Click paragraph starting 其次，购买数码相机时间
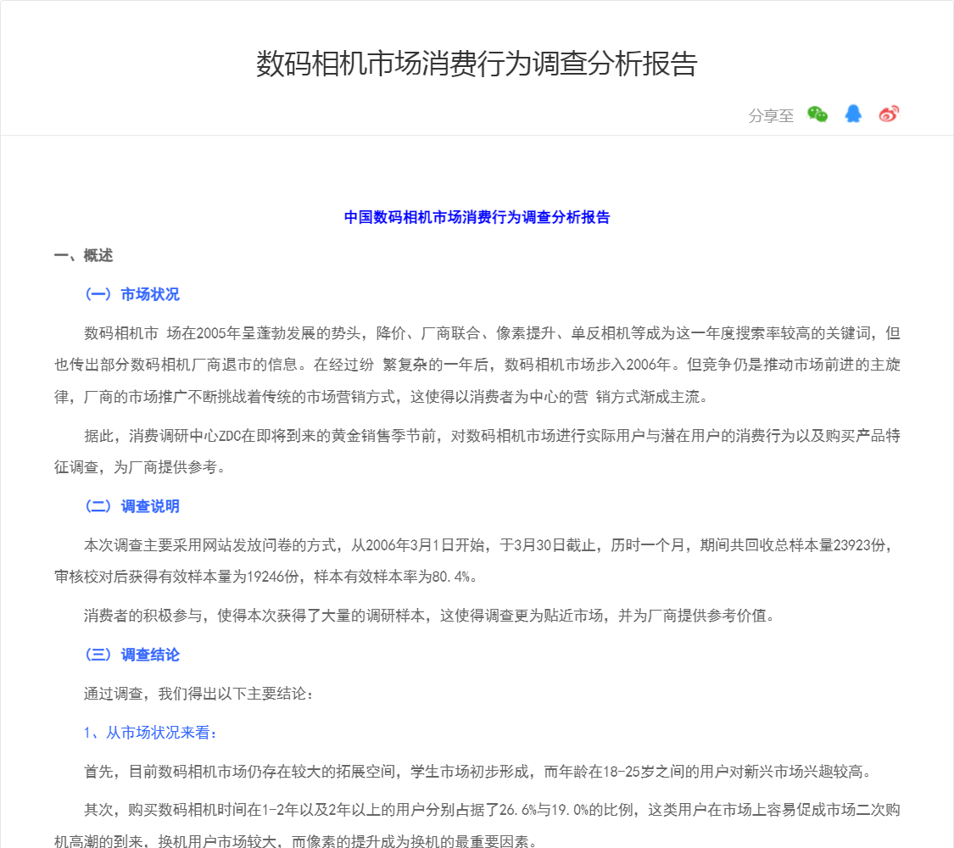The image size is (954, 848). click(x=477, y=825)
